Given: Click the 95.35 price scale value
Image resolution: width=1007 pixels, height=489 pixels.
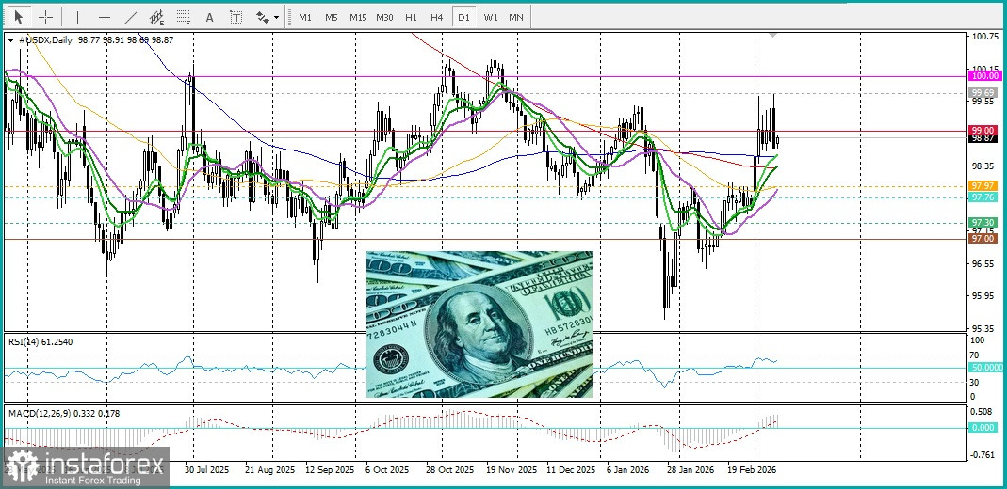Looking at the screenshot, I should [983, 327].
